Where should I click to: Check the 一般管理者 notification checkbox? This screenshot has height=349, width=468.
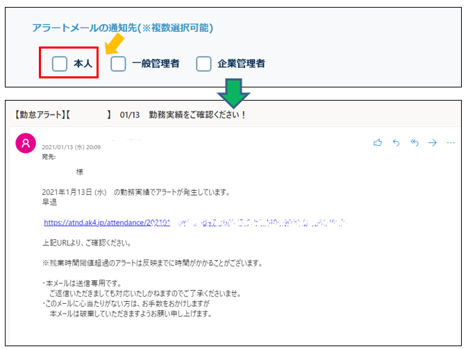118,64
